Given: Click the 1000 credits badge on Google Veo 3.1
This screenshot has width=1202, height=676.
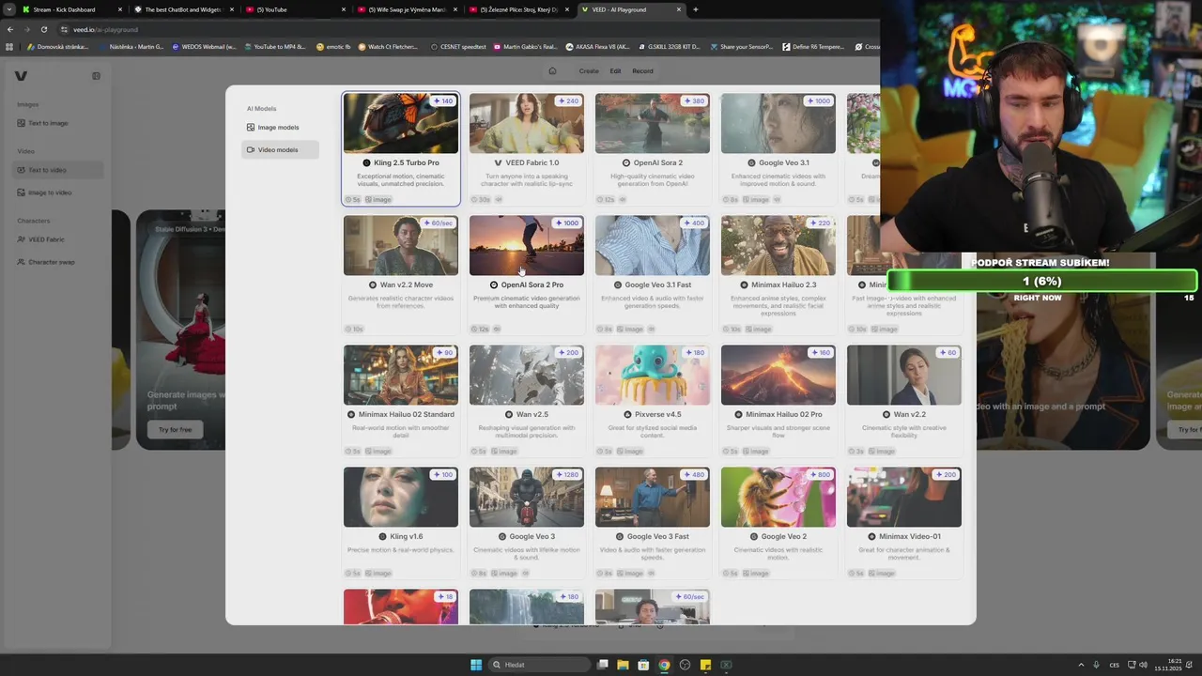Looking at the screenshot, I should tap(818, 101).
